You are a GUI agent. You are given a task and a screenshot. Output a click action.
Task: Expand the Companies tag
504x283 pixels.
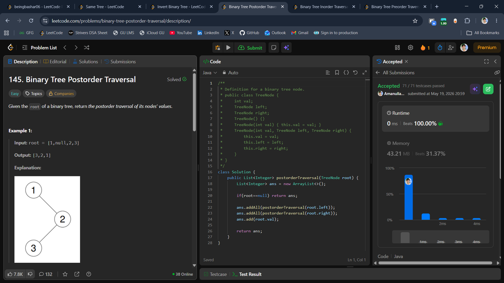click(x=61, y=94)
